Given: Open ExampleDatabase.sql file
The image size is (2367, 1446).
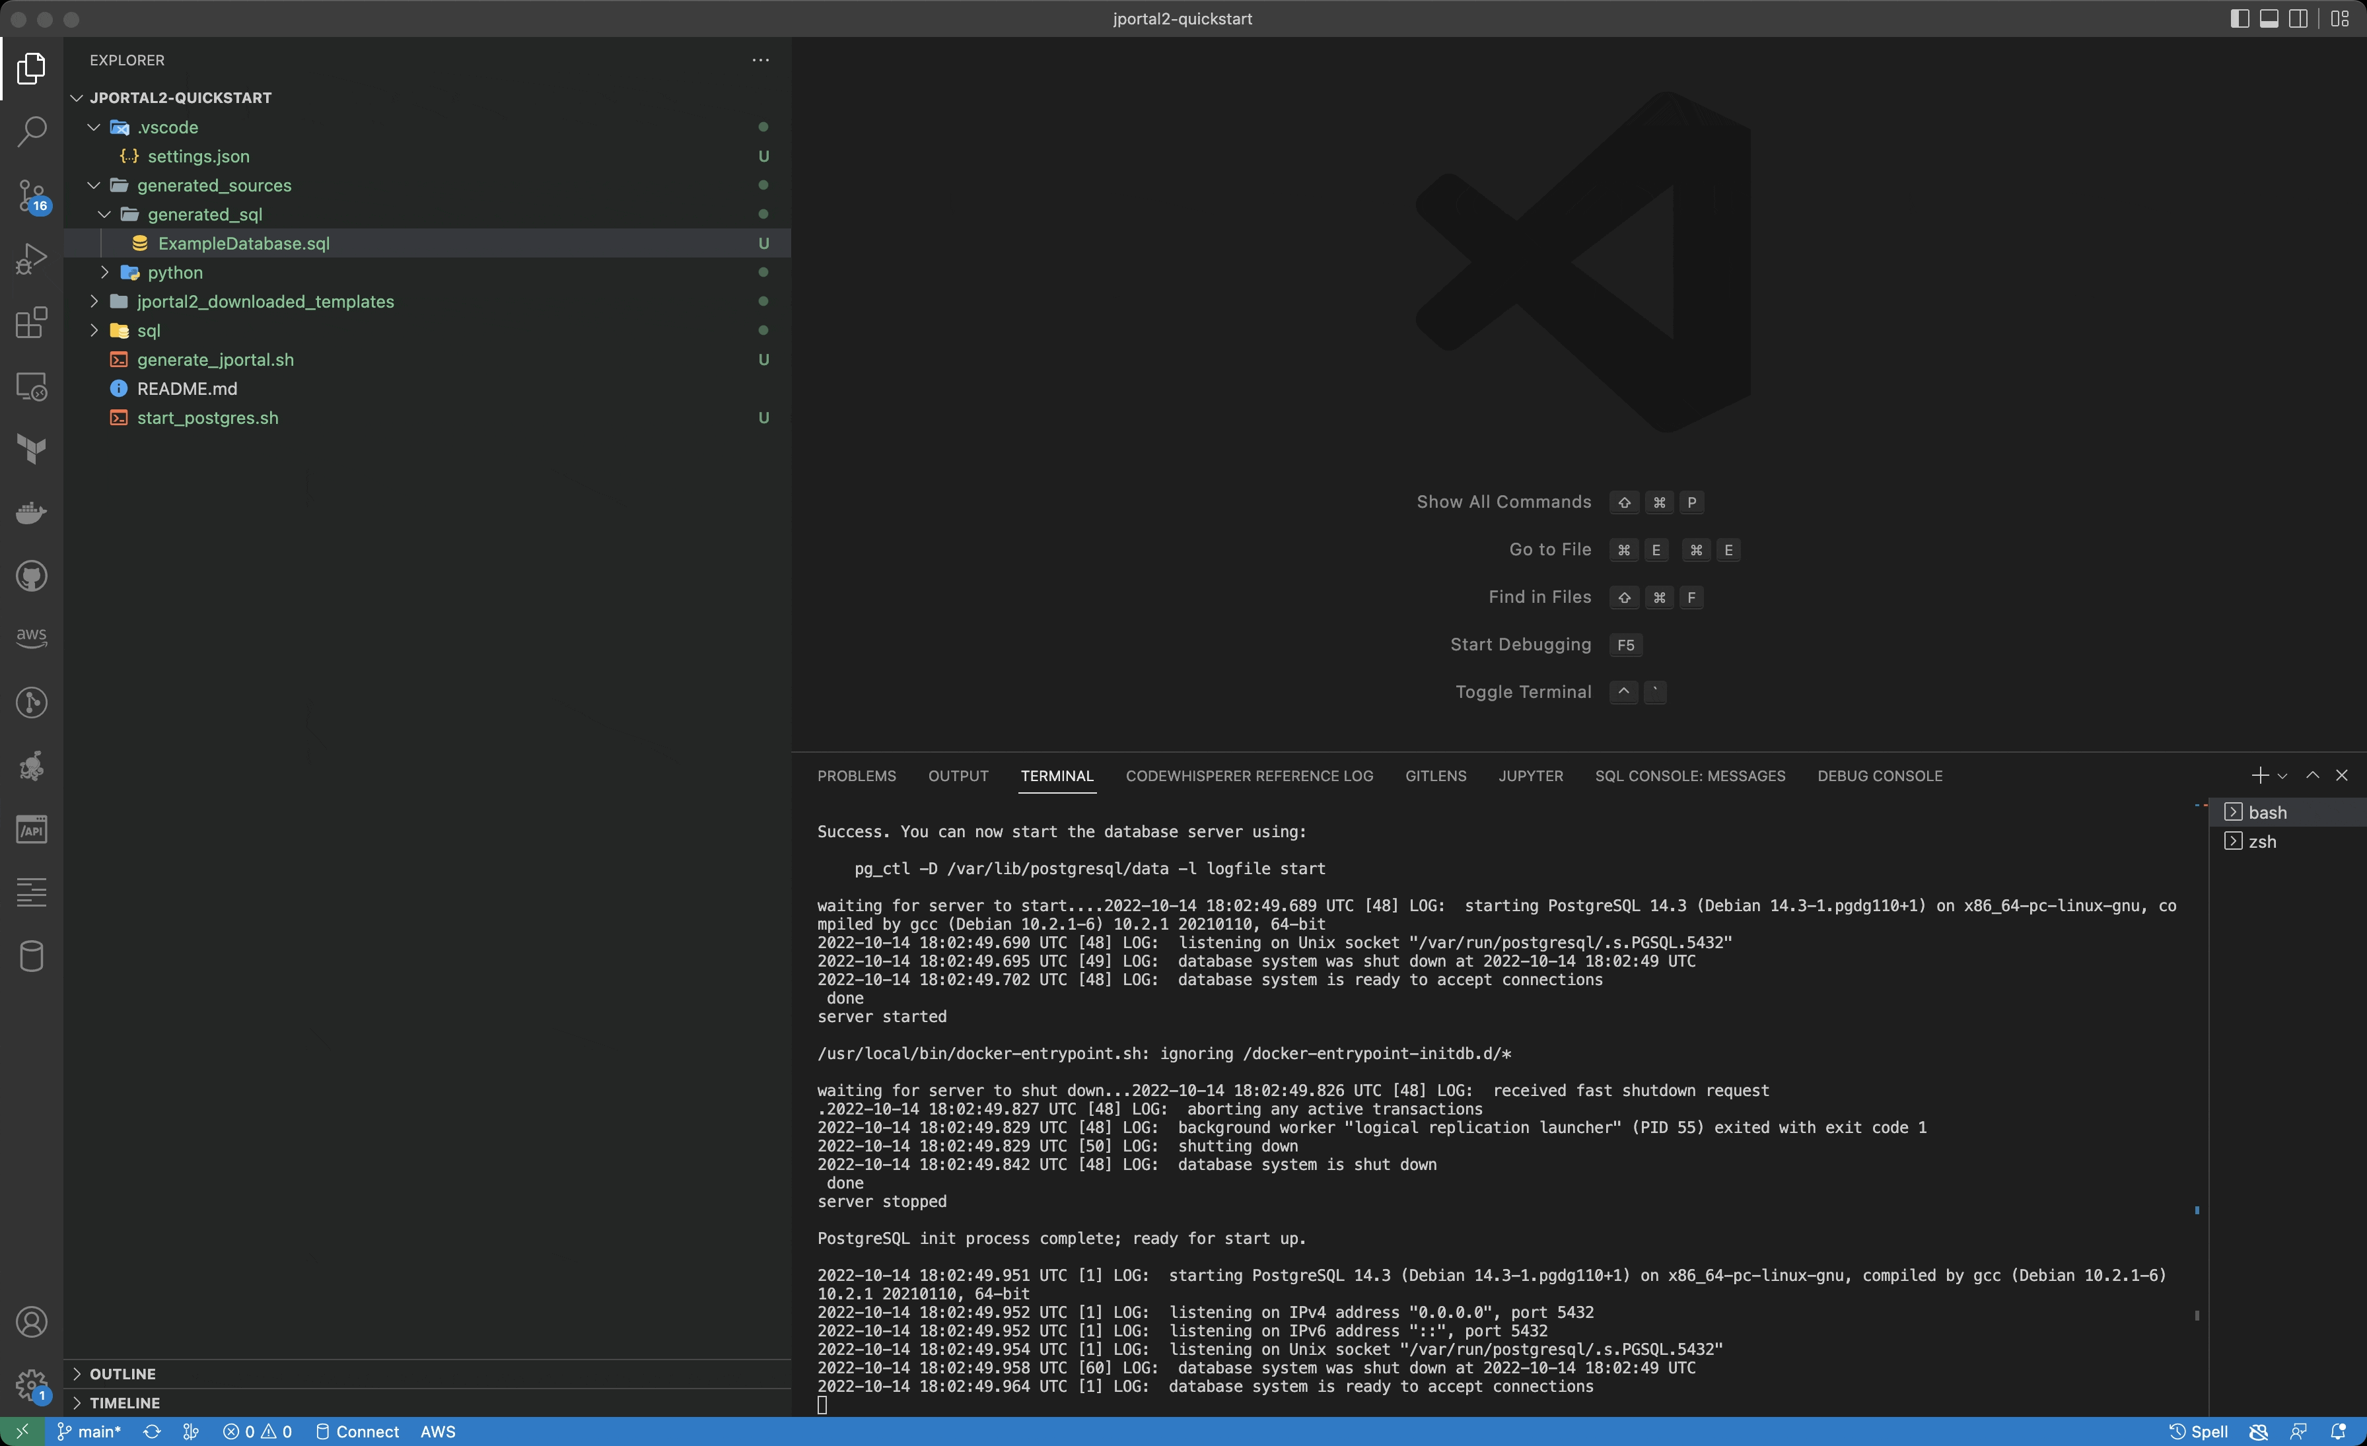Looking at the screenshot, I should [x=427, y=243].
